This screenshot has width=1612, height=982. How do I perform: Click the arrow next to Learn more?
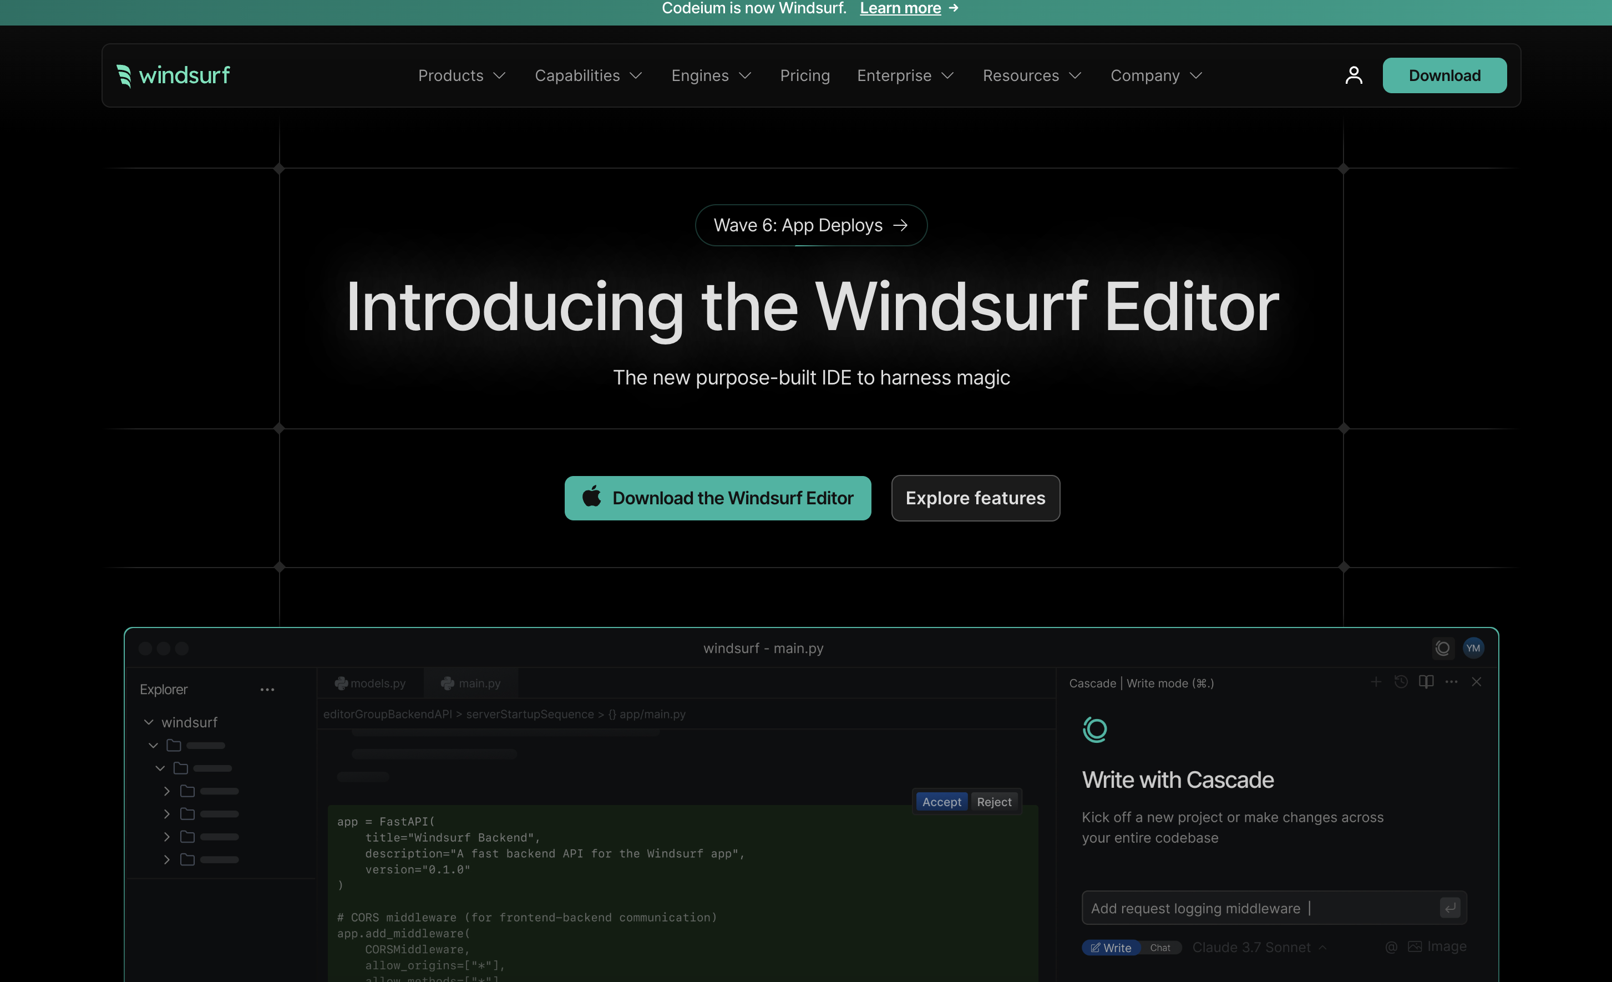point(954,8)
